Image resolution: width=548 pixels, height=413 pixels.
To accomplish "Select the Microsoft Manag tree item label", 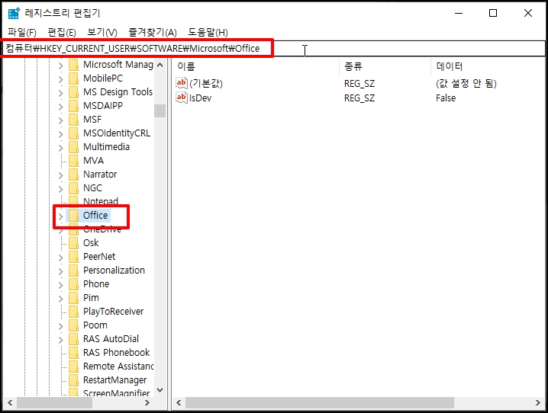I will pyautogui.click(x=118, y=65).
